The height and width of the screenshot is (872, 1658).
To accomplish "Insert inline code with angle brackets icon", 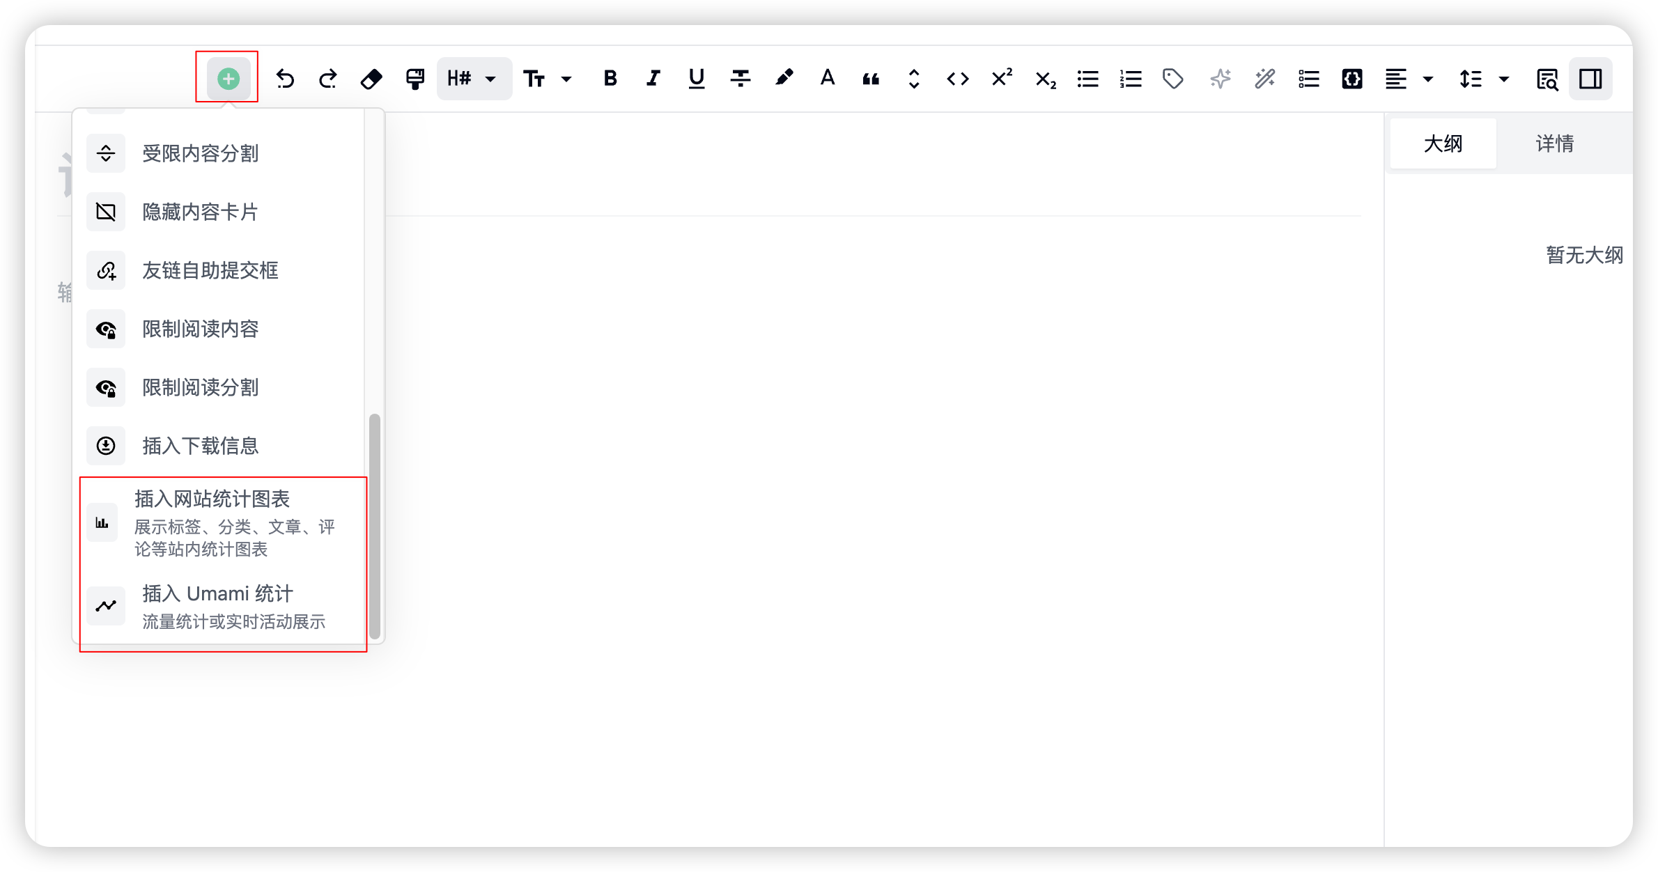I will [x=958, y=79].
